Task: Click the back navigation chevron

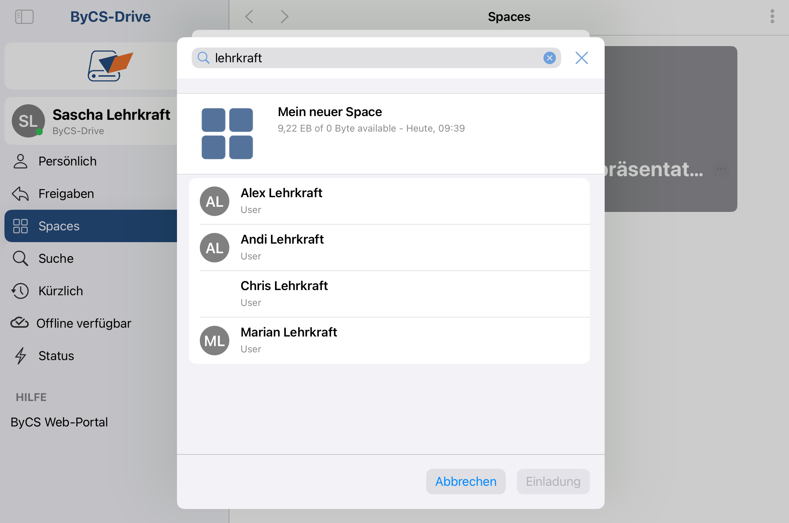Action: (x=250, y=17)
